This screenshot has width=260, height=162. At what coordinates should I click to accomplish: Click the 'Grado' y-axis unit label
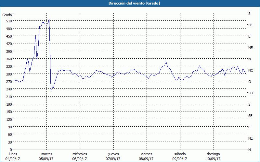7,15
